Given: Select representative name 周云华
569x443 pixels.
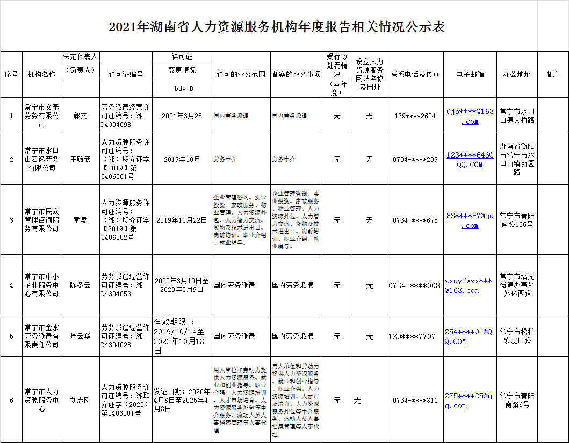Looking at the screenshot, I should (80, 336).
